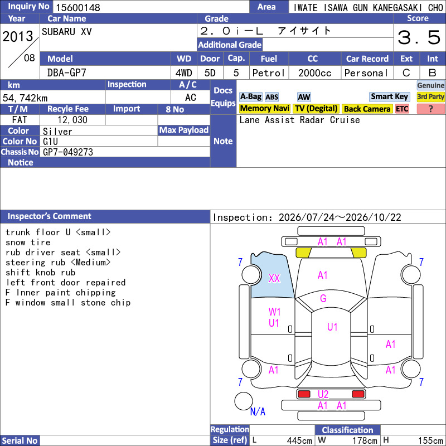Select the Genuine badge
446x446 pixels.
tap(430, 85)
